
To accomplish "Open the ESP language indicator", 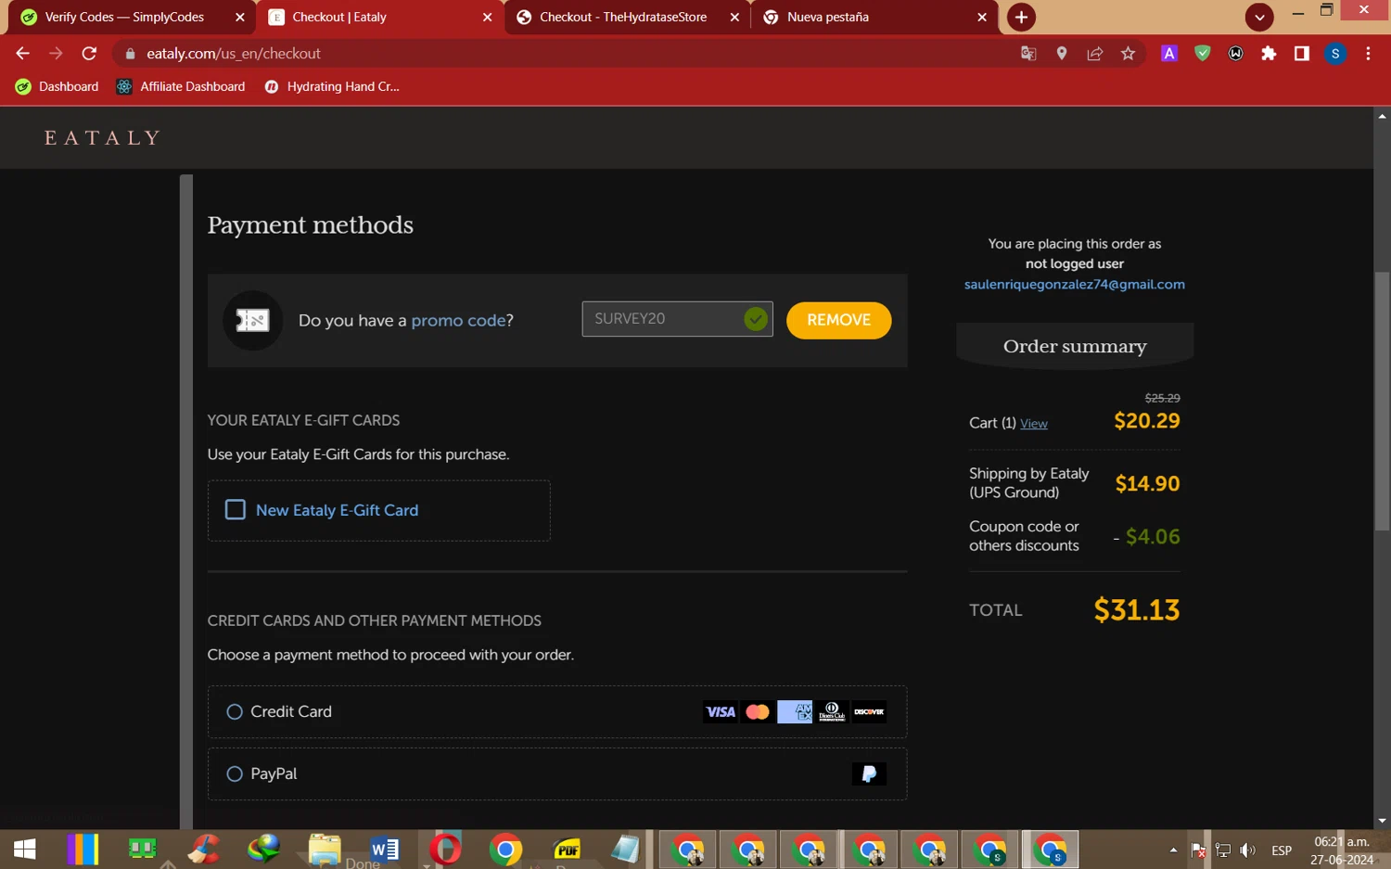I will tap(1282, 850).
